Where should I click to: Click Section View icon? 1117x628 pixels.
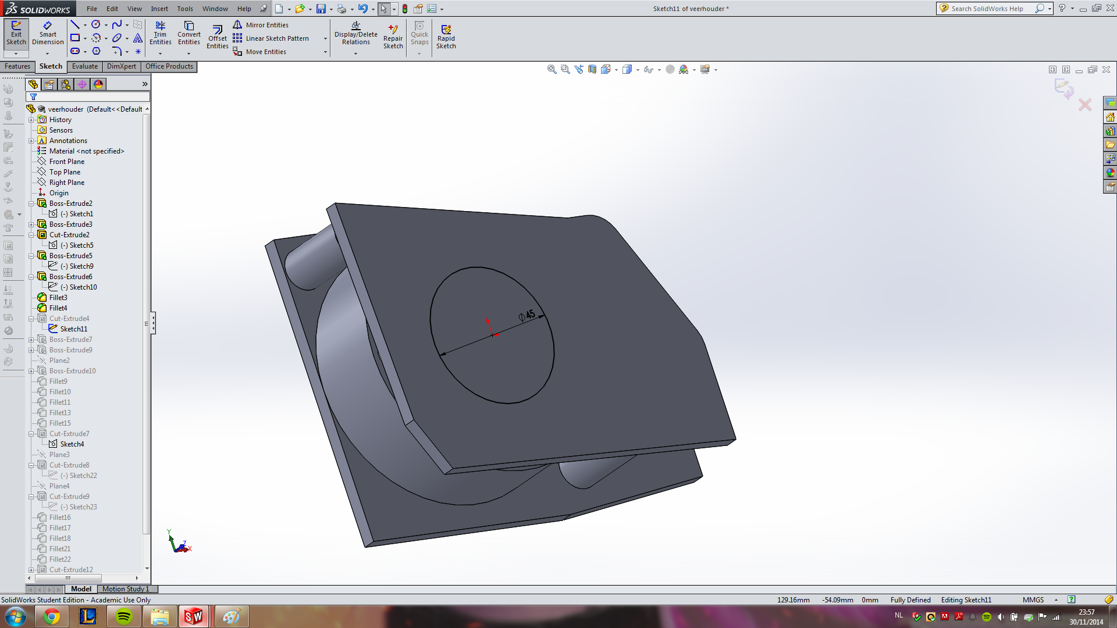[x=592, y=69]
